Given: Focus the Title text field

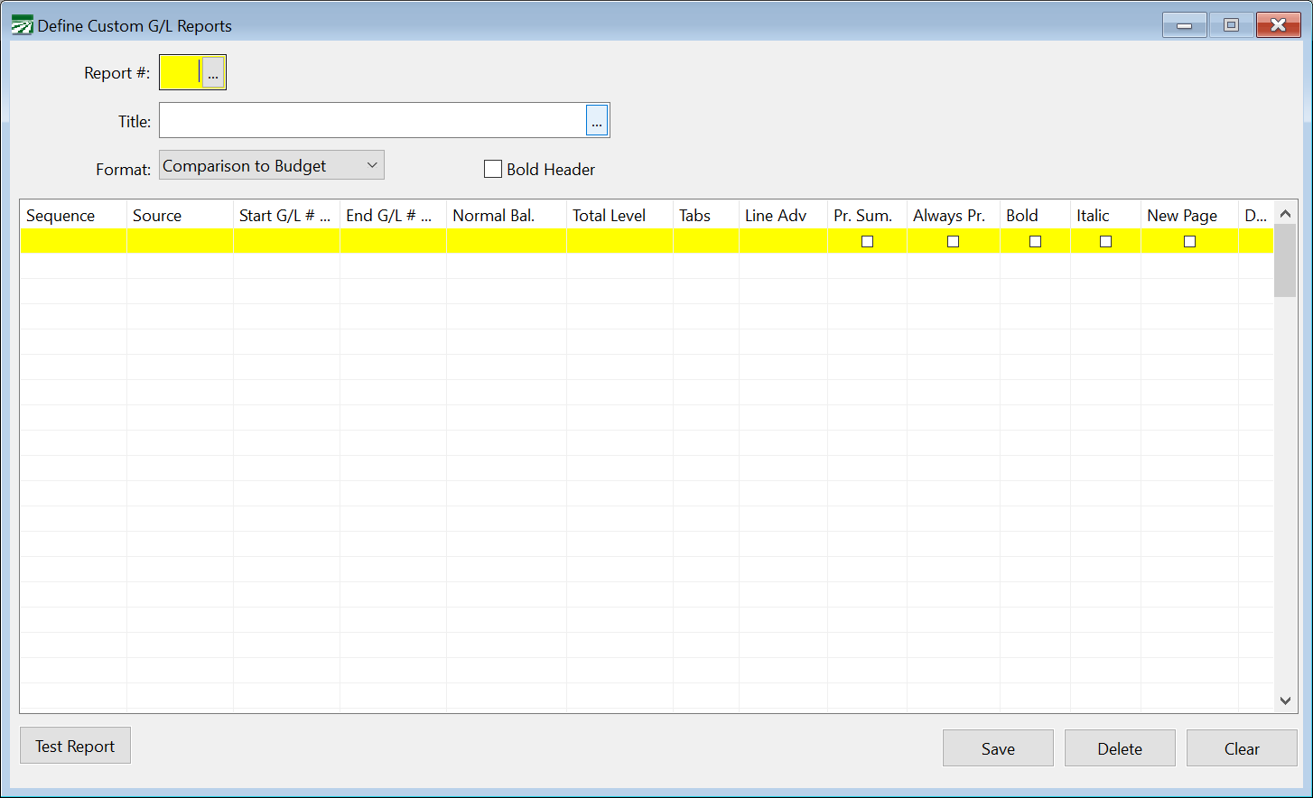Looking at the screenshot, I should click(x=372, y=121).
